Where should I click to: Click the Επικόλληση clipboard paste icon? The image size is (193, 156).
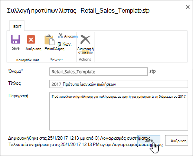49,40
